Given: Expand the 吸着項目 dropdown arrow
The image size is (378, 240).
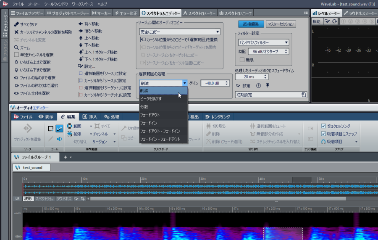Looking at the screenshot, I should tap(356, 142).
